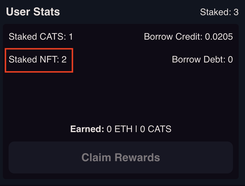
Task: Select the Borrow Debt value 0
Action: (230, 60)
